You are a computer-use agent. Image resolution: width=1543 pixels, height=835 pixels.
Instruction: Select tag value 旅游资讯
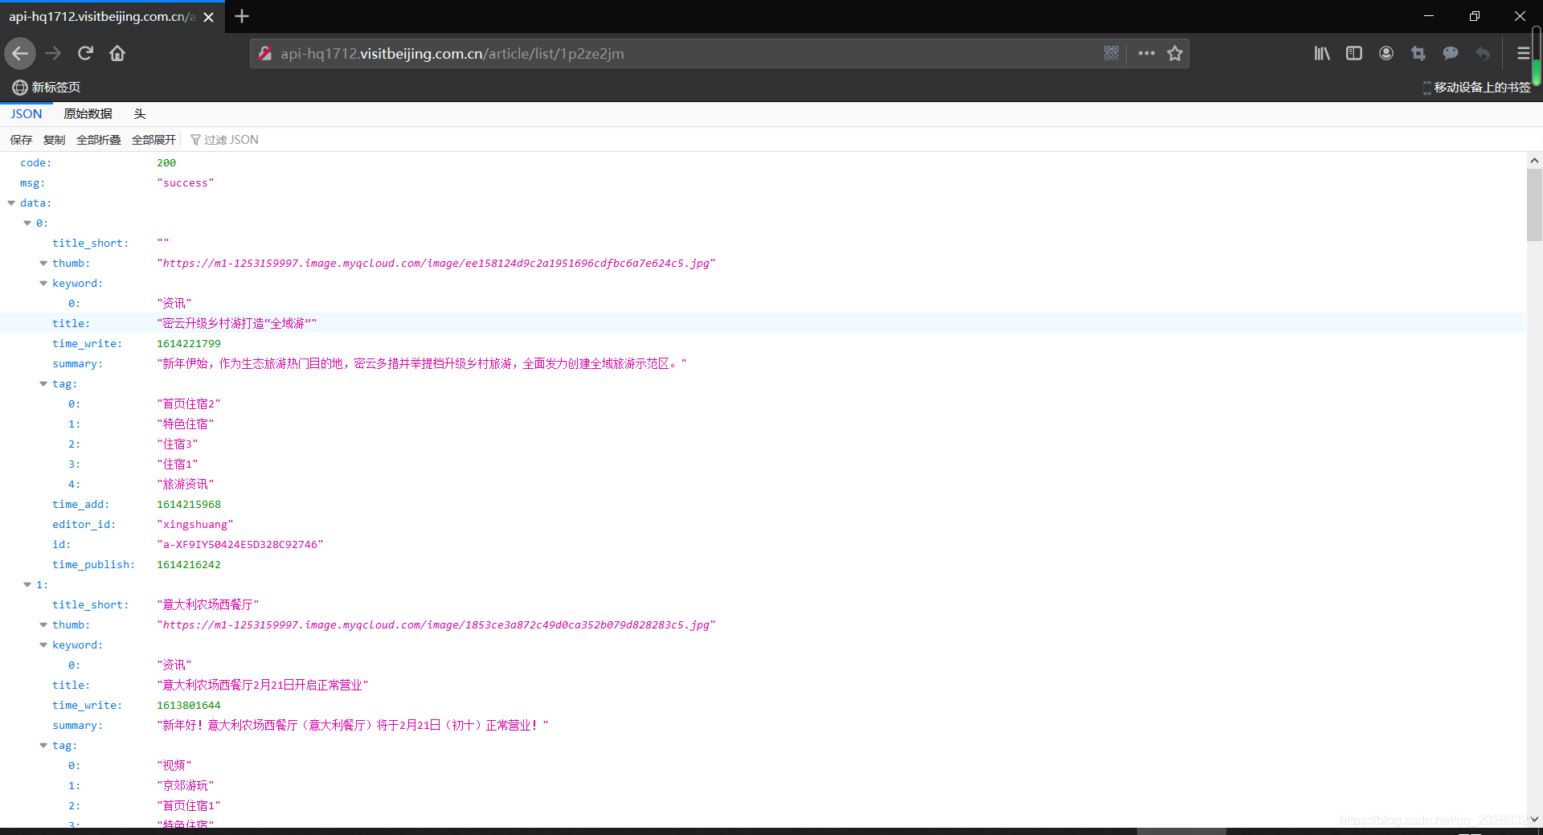186,485
